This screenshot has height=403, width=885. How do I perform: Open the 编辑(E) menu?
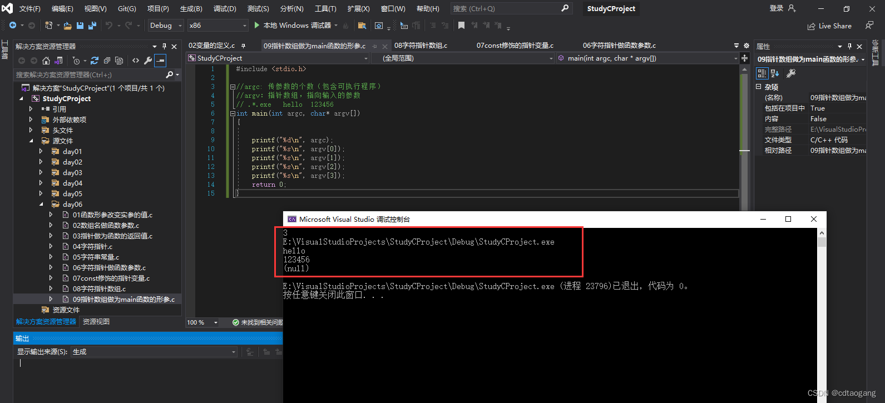coord(62,8)
